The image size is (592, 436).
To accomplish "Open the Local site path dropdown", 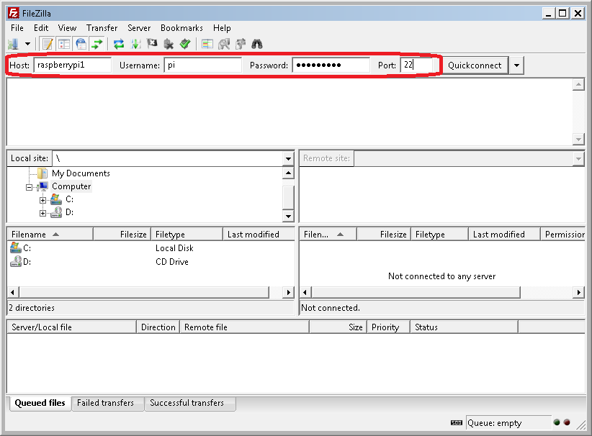I will point(289,158).
